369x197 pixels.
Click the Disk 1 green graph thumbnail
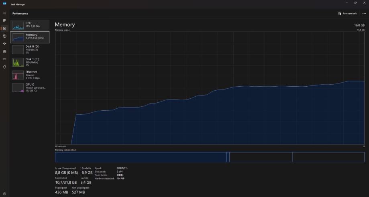[18, 62]
